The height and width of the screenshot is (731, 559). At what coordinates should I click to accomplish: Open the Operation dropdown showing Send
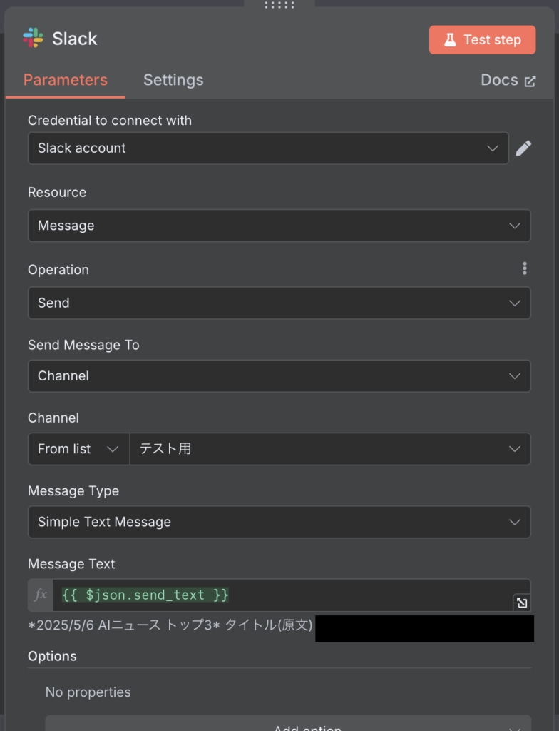pyautogui.click(x=279, y=303)
